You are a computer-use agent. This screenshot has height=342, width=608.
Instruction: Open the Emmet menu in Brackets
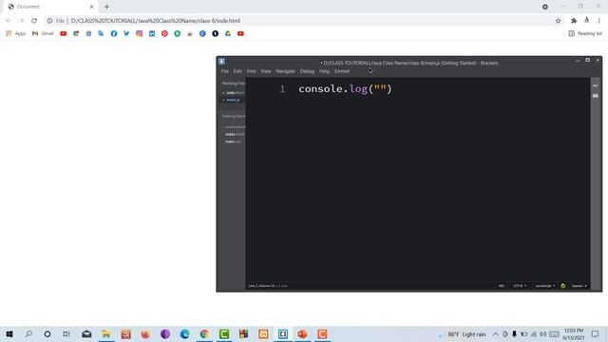(x=342, y=71)
